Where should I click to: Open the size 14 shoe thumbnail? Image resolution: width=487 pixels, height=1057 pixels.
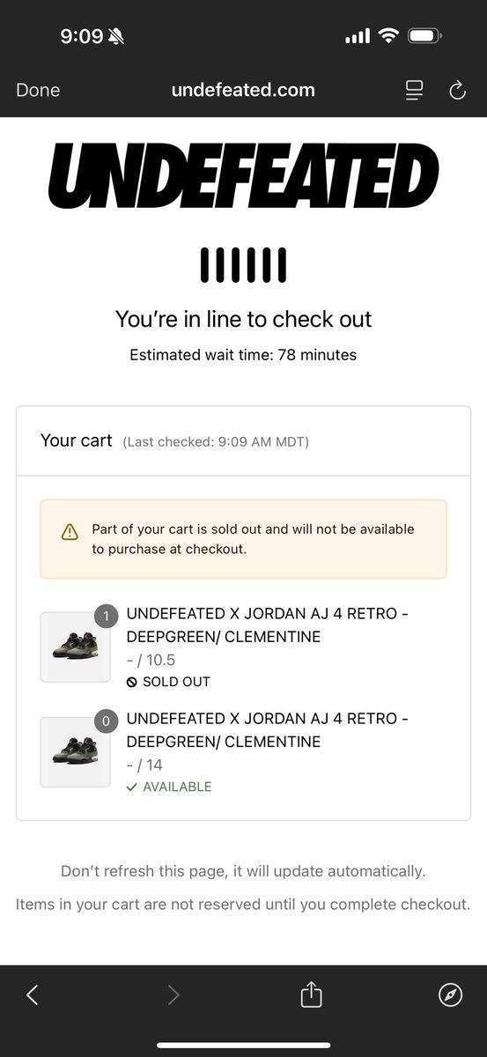75,751
